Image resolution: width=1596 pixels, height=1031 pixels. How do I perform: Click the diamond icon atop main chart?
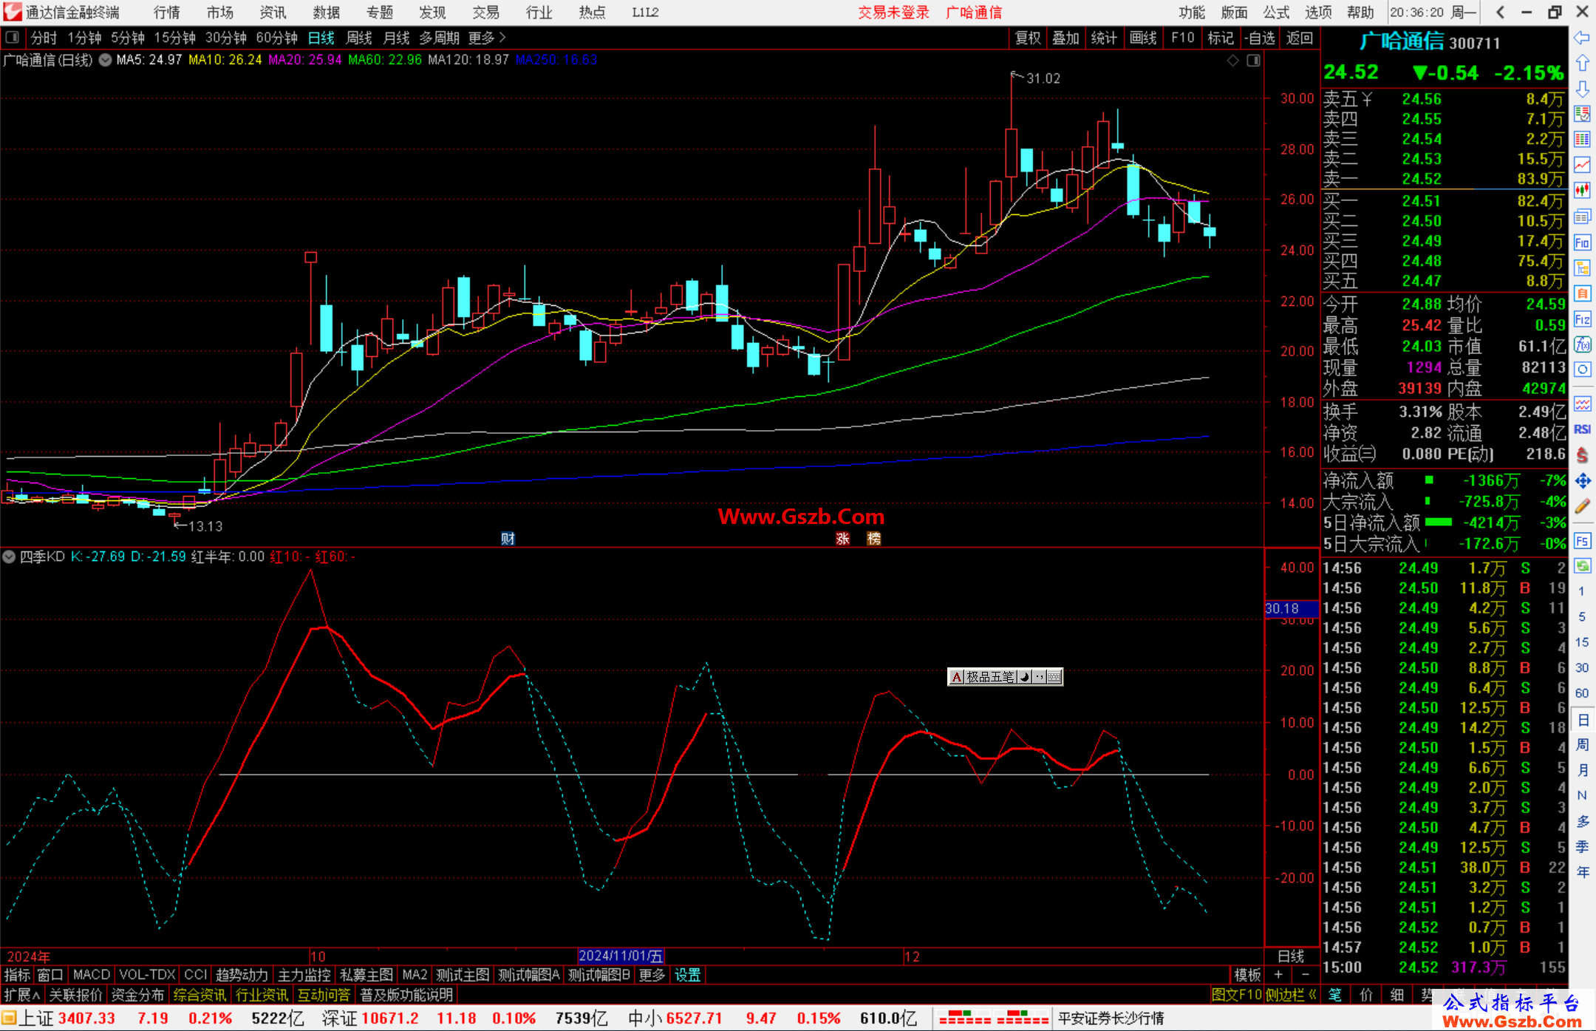click(1233, 61)
